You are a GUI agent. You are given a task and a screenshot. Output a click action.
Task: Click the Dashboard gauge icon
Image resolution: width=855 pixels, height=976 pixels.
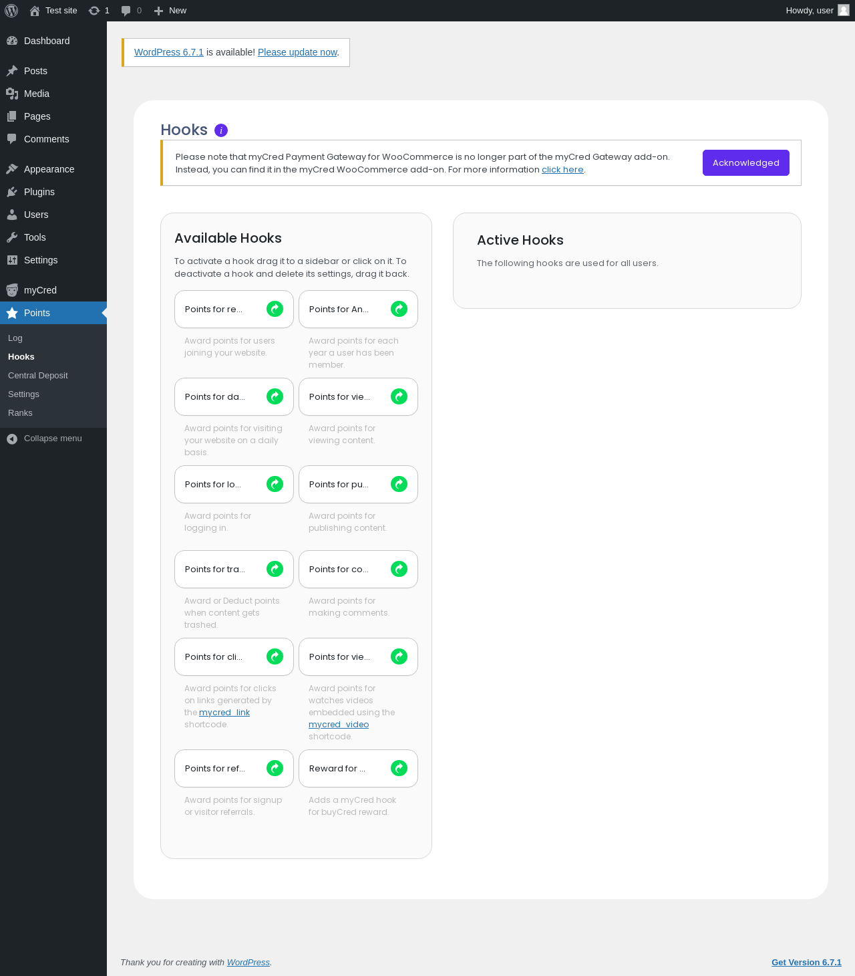(12, 41)
